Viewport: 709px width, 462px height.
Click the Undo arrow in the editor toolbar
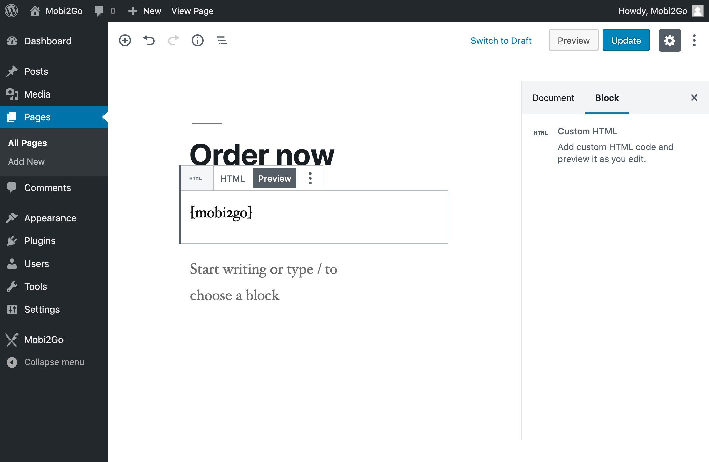click(149, 40)
